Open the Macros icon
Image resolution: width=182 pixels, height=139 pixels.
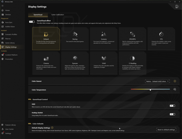[x=2, y=39]
